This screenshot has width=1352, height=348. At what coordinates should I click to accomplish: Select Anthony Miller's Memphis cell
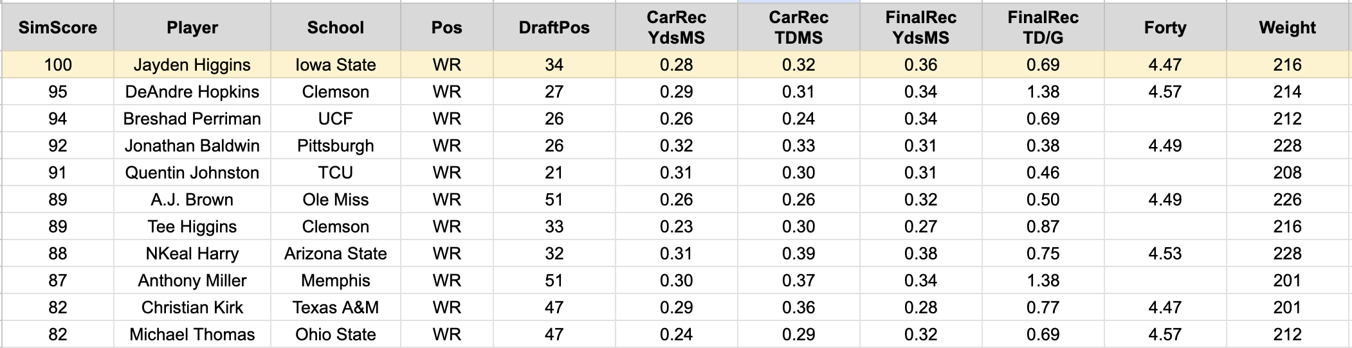(336, 281)
